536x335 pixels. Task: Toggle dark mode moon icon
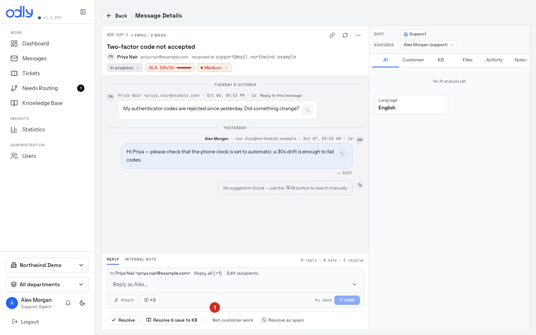(82, 303)
